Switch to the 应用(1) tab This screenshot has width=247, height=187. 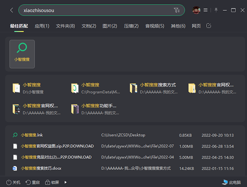click(x=42, y=26)
